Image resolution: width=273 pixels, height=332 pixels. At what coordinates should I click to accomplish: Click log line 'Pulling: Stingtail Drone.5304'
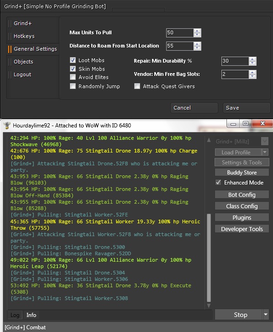click(x=68, y=273)
